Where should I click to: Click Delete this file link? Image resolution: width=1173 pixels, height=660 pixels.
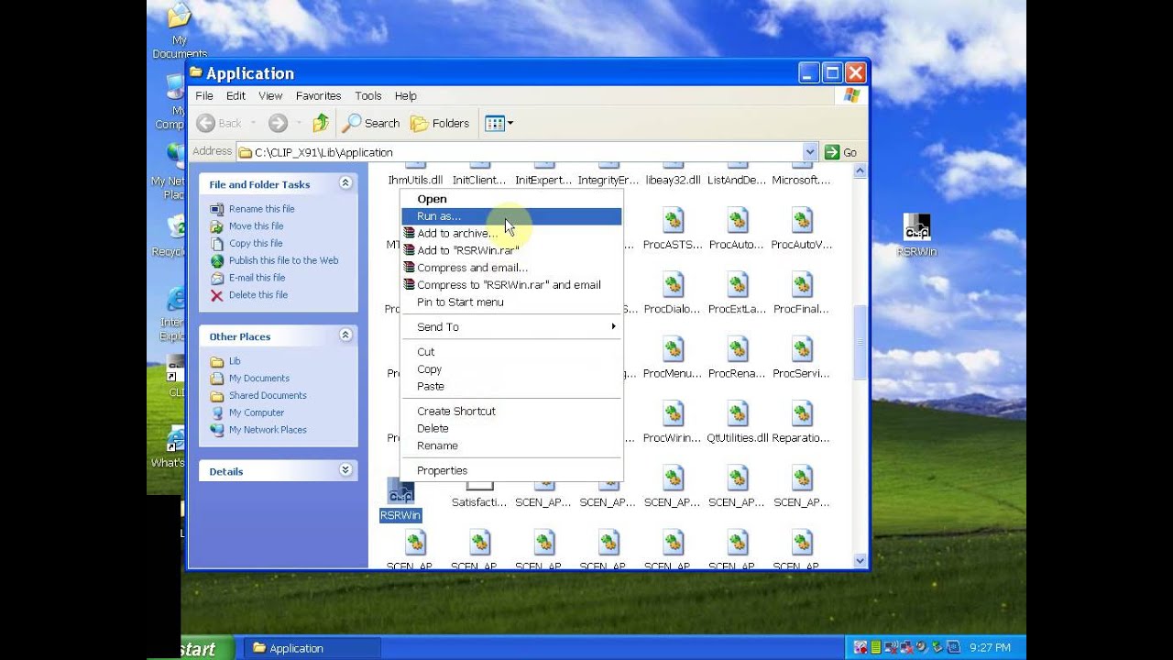(x=258, y=295)
